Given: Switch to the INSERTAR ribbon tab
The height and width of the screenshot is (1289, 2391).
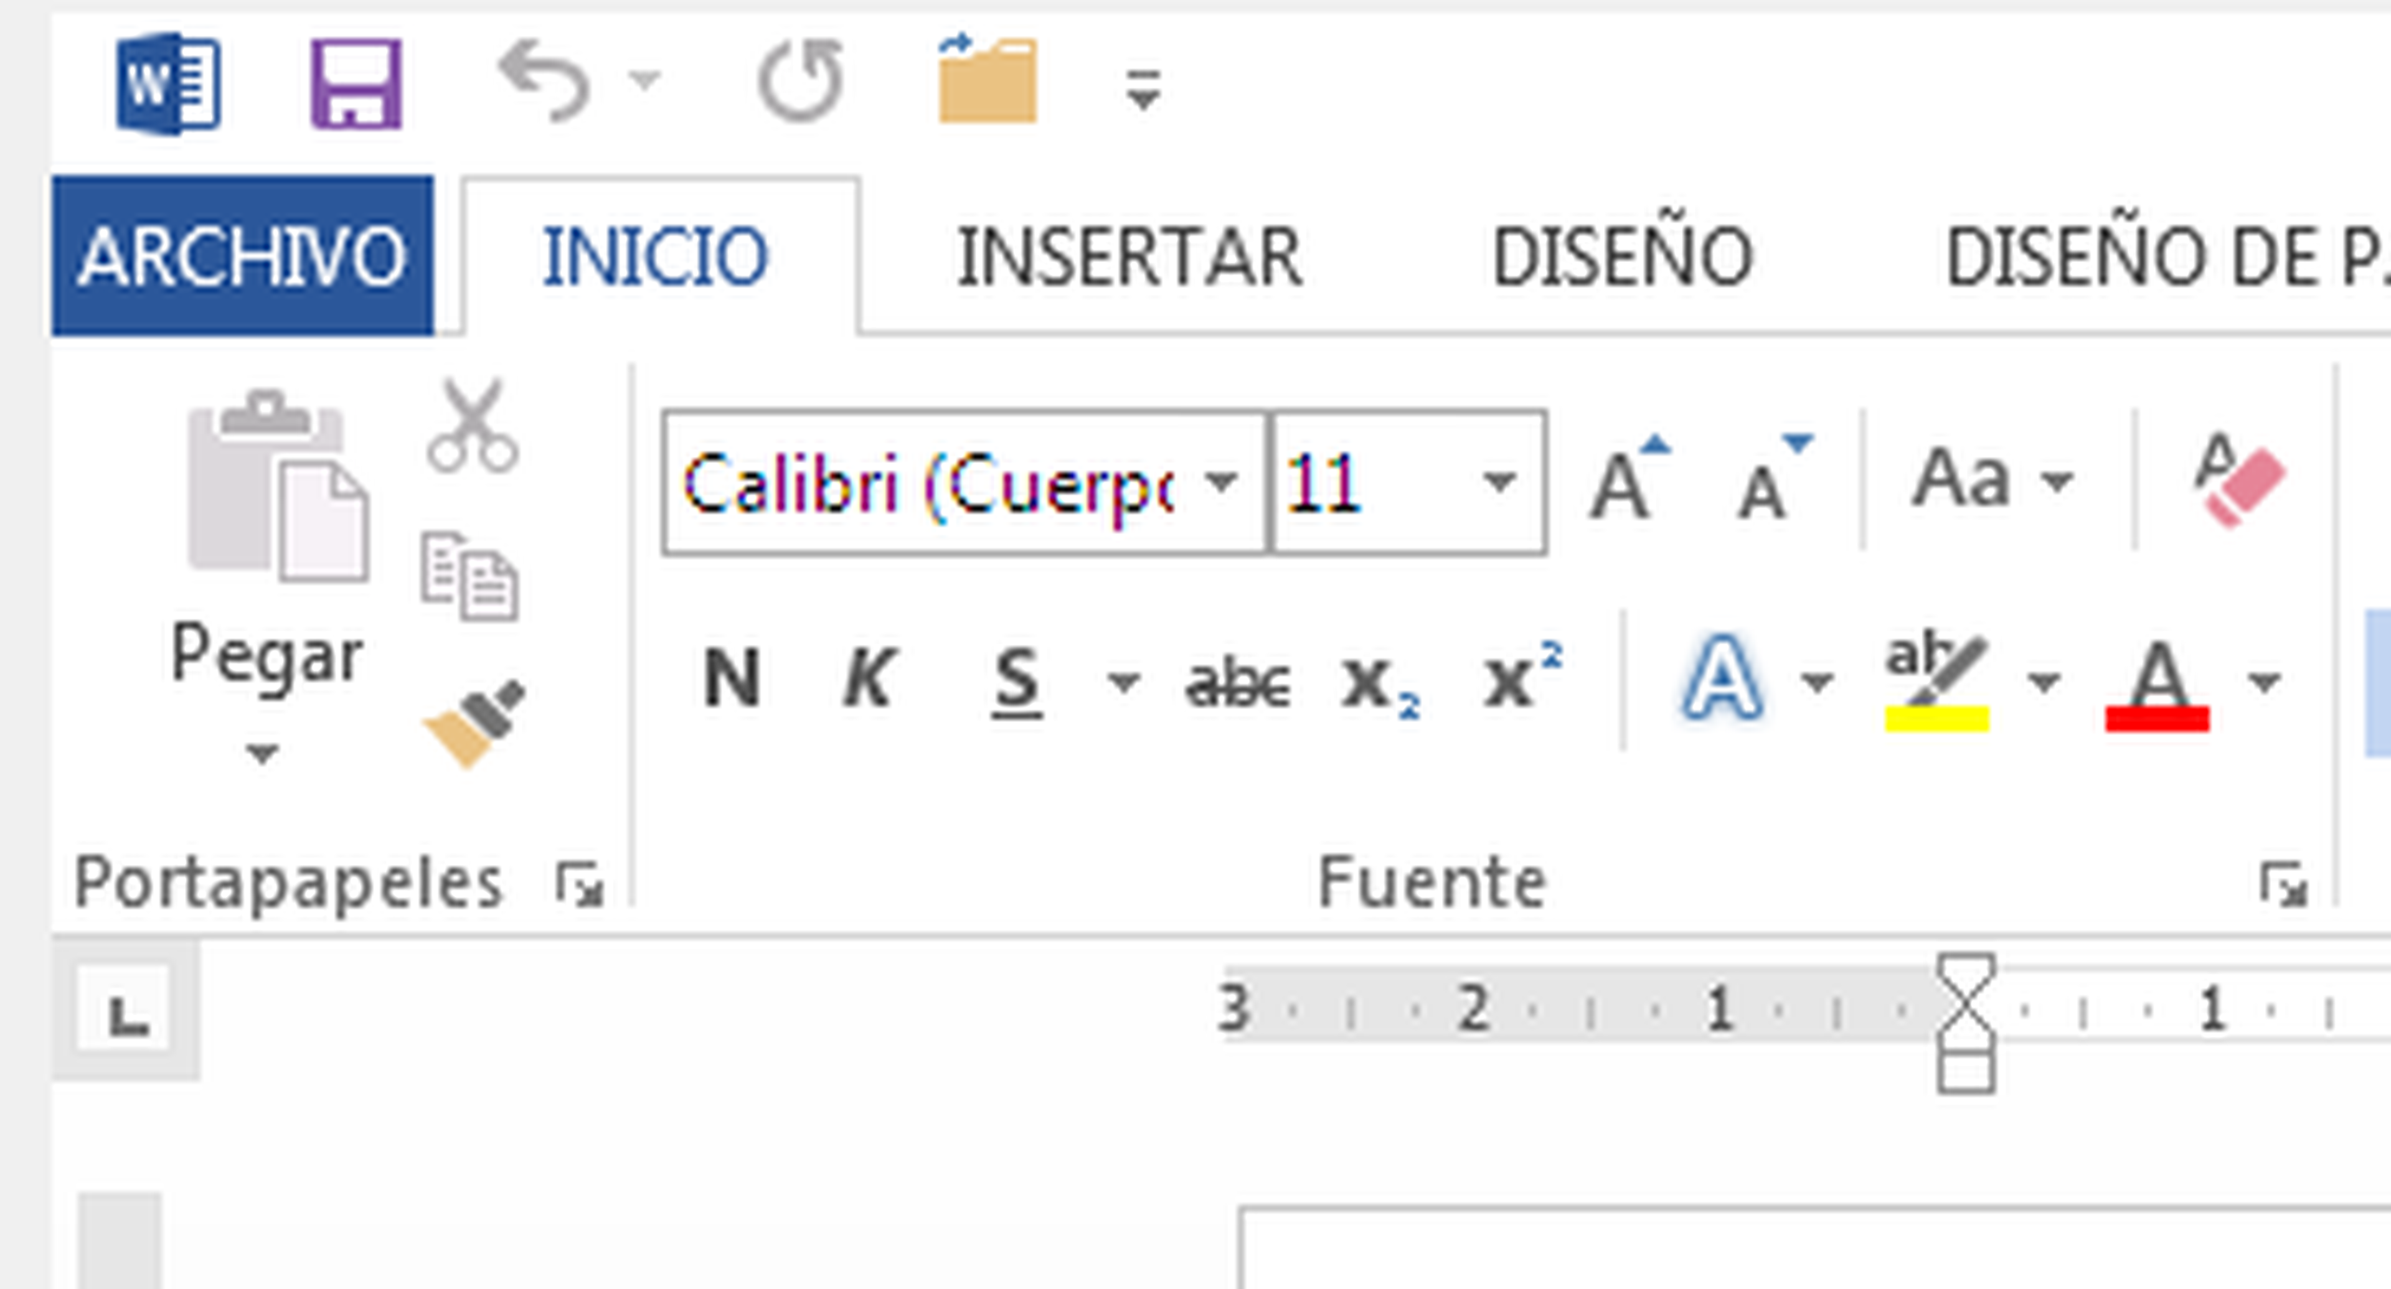Looking at the screenshot, I should tap(1129, 256).
